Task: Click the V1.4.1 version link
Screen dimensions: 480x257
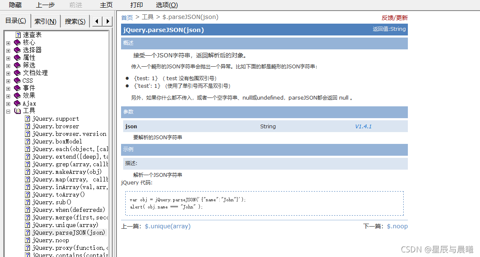Action: click(363, 126)
